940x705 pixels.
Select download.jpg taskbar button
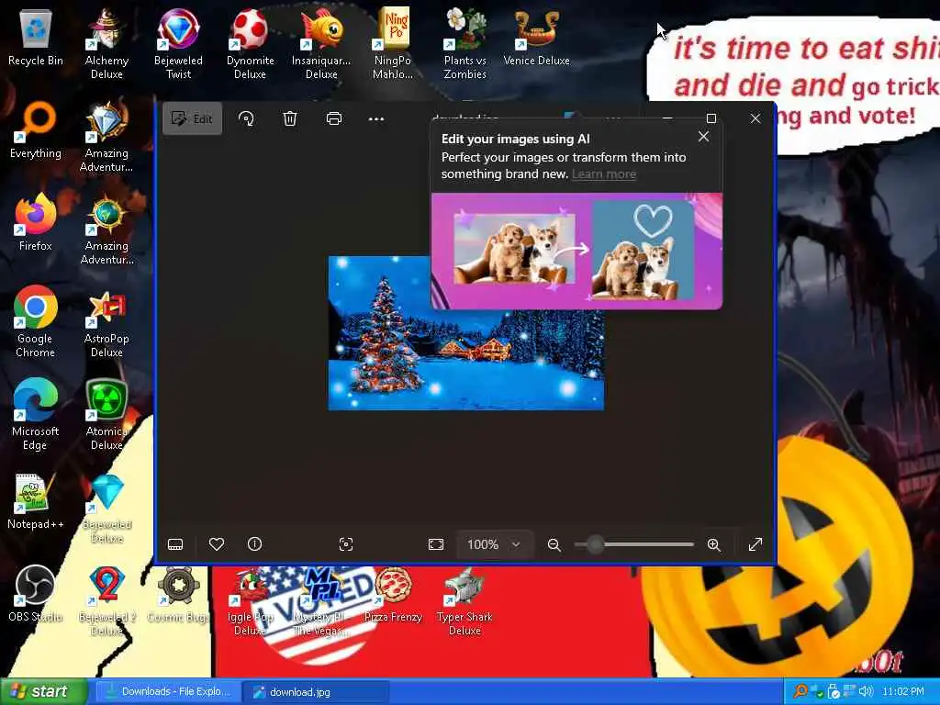click(316, 692)
